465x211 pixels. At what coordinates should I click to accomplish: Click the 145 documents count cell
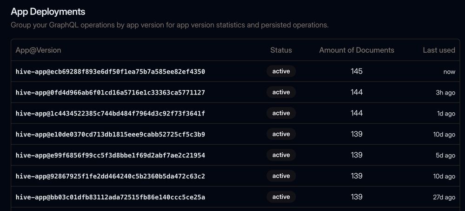point(357,71)
